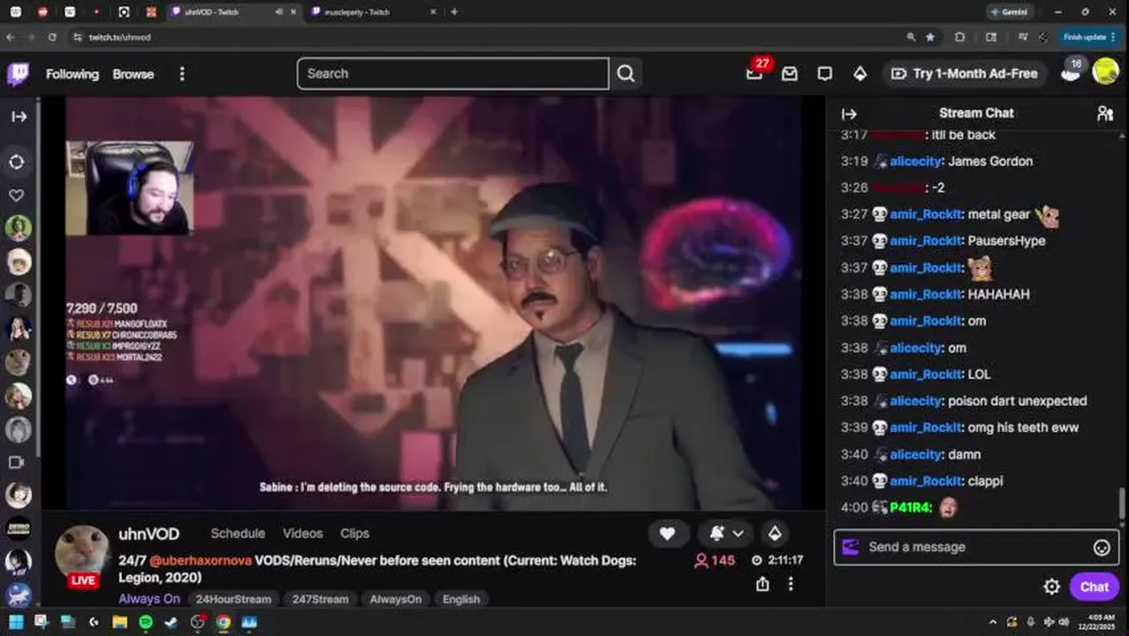Screen dimensions: 1129x636
Task: Open File Explorer from the taskbar
Action: (119, 623)
